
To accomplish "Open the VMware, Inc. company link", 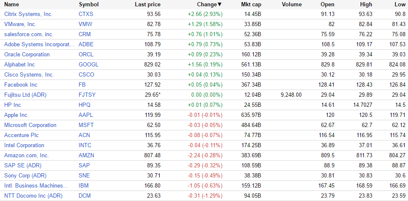I will pos(20,24).
